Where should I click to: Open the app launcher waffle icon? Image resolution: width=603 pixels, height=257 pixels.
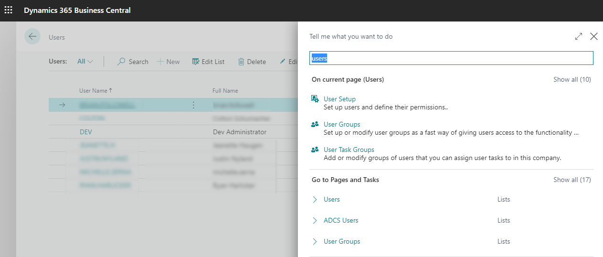tap(9, 10)
